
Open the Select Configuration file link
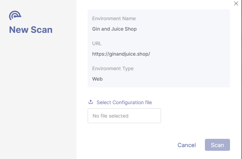click(x=124, y=102)
